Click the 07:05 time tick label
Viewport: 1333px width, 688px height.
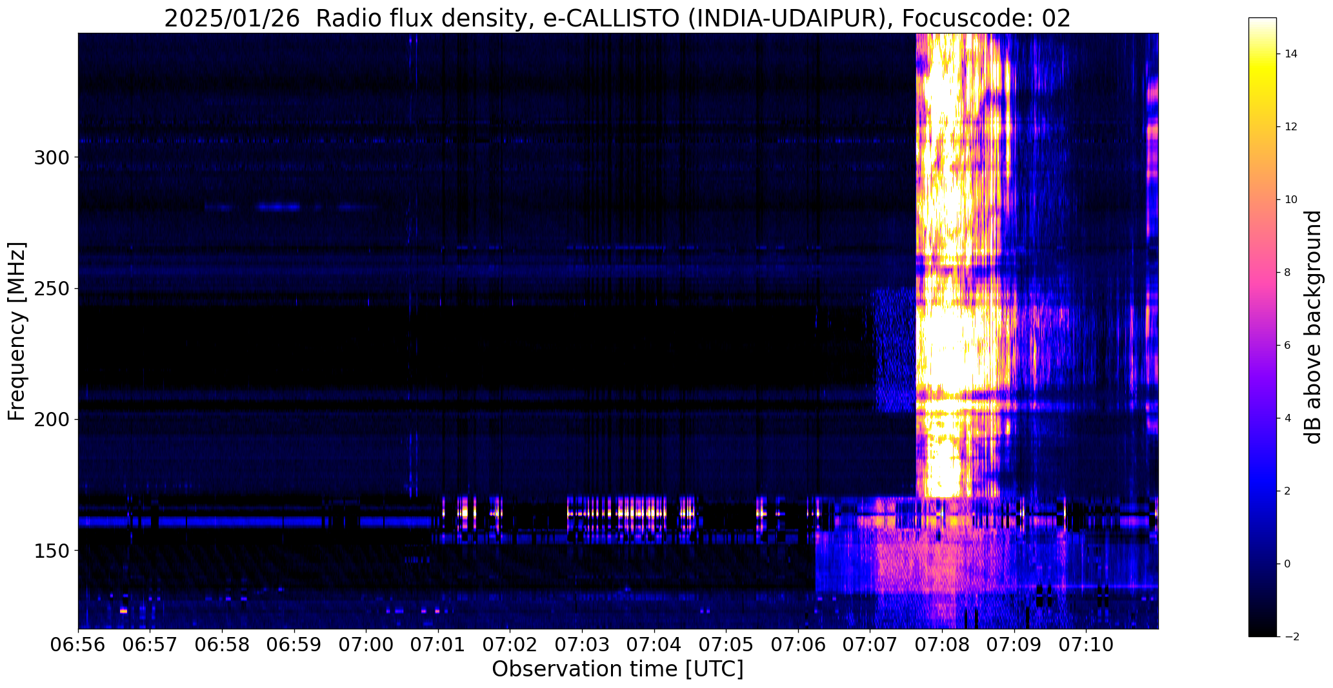pyautogui.click(x=727, y=645)
